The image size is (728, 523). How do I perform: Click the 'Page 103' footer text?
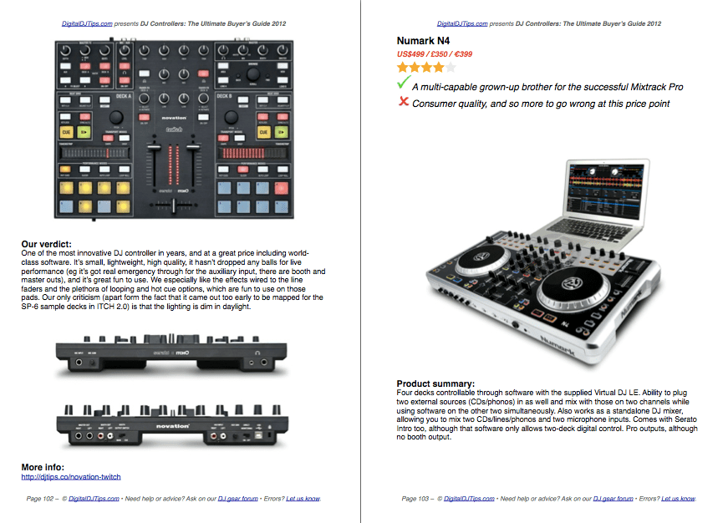(x=415, y=499)
